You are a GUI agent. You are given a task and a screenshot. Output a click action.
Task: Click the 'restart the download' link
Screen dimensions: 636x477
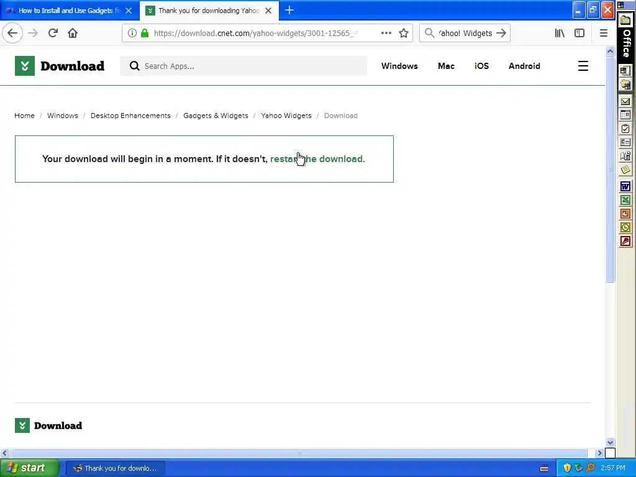317,159
